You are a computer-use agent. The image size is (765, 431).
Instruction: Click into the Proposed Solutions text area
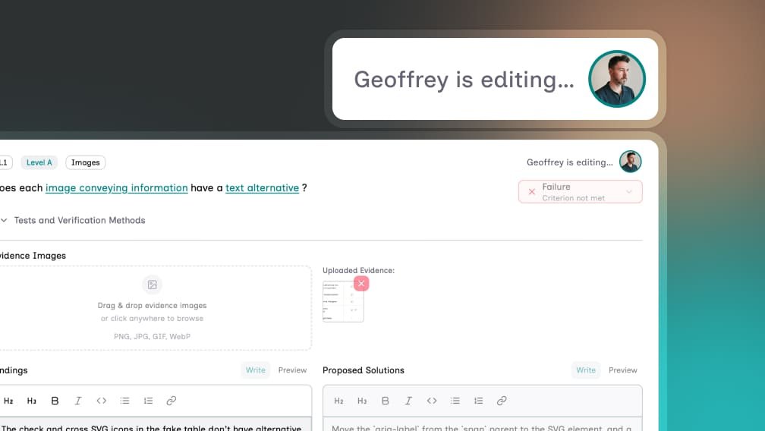(483, 424)
